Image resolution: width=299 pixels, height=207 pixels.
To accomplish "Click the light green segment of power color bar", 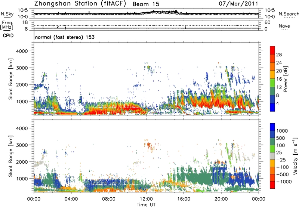I will coord(272,83).
